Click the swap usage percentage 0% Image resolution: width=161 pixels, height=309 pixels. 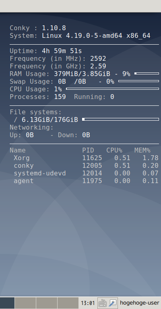(110, 82)
